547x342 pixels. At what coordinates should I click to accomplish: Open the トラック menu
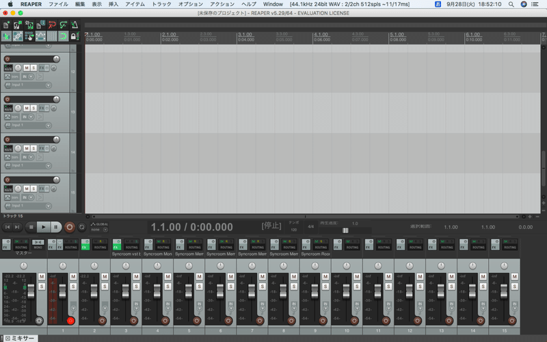pyautogui.click(x=161, y=4)
